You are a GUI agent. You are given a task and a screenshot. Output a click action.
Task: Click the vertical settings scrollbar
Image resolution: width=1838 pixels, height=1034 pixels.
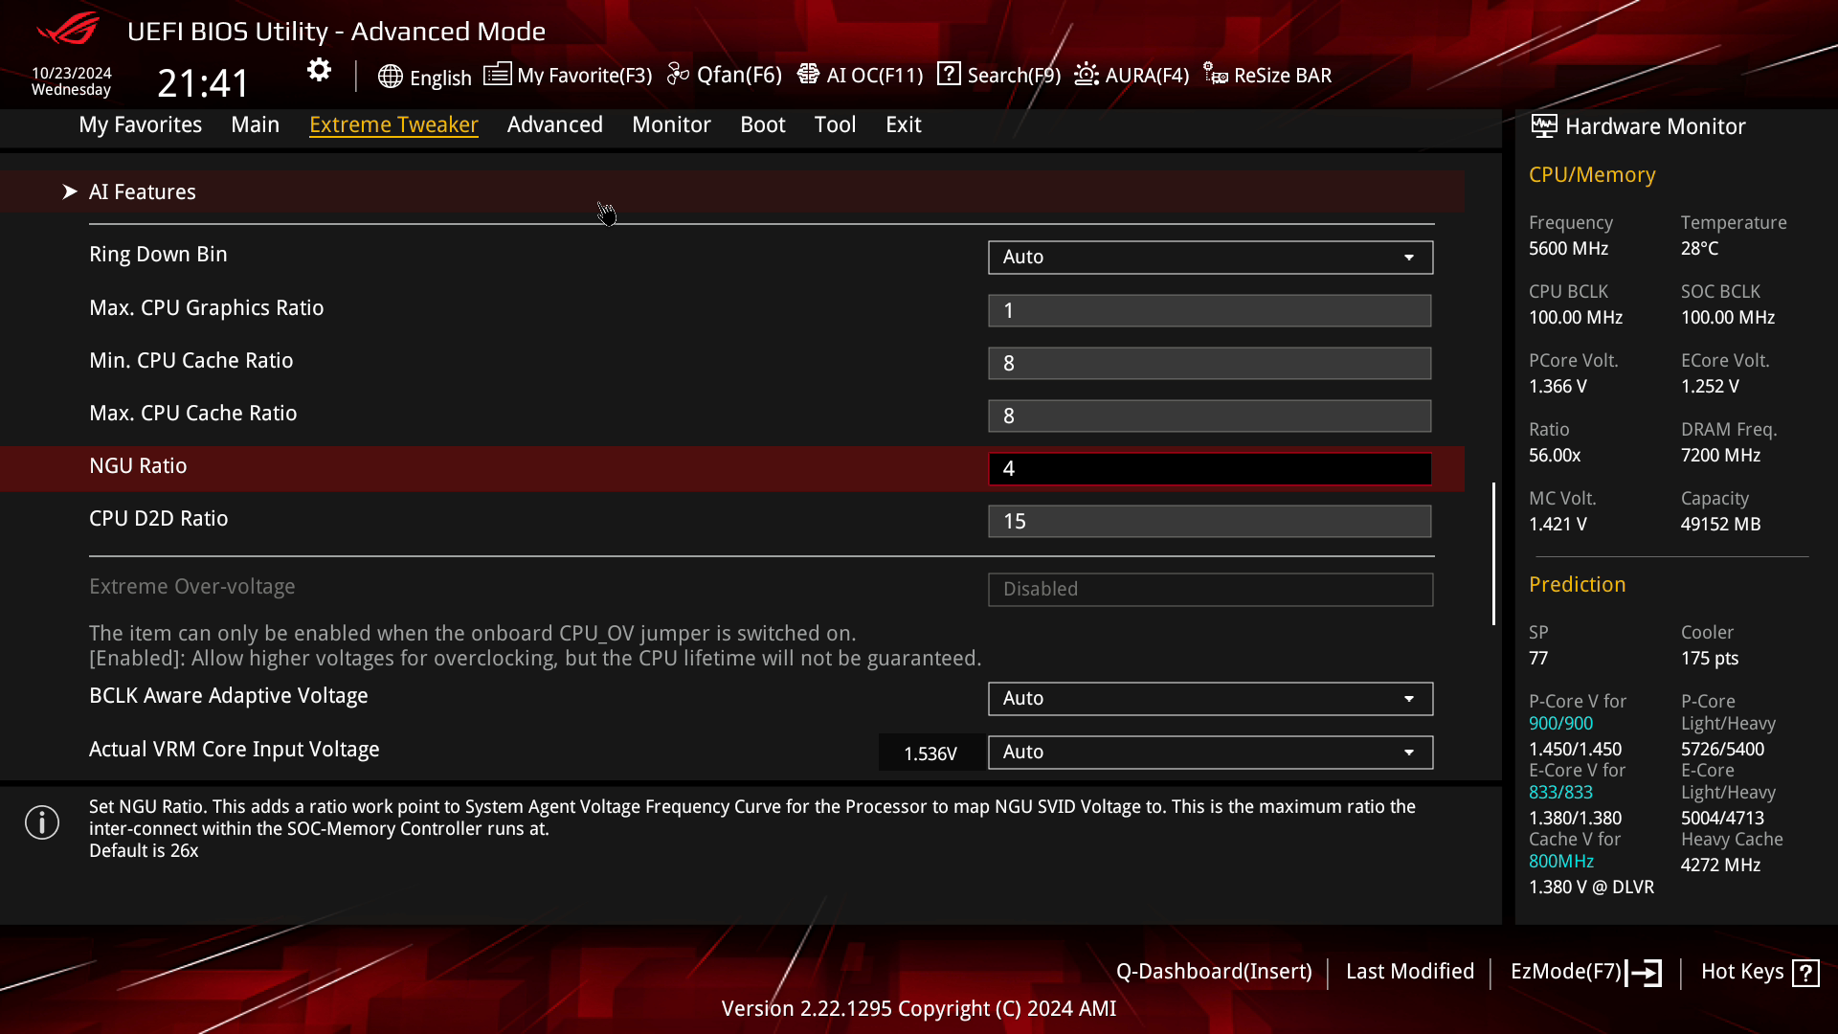[x=1493, y=553]
